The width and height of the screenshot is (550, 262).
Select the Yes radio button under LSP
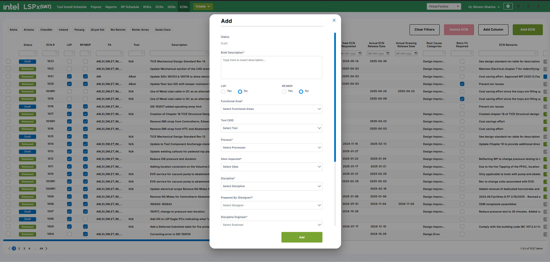click(223, 92)
